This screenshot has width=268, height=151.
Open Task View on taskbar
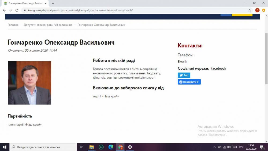pyautogui.click(x=82, y=147)
